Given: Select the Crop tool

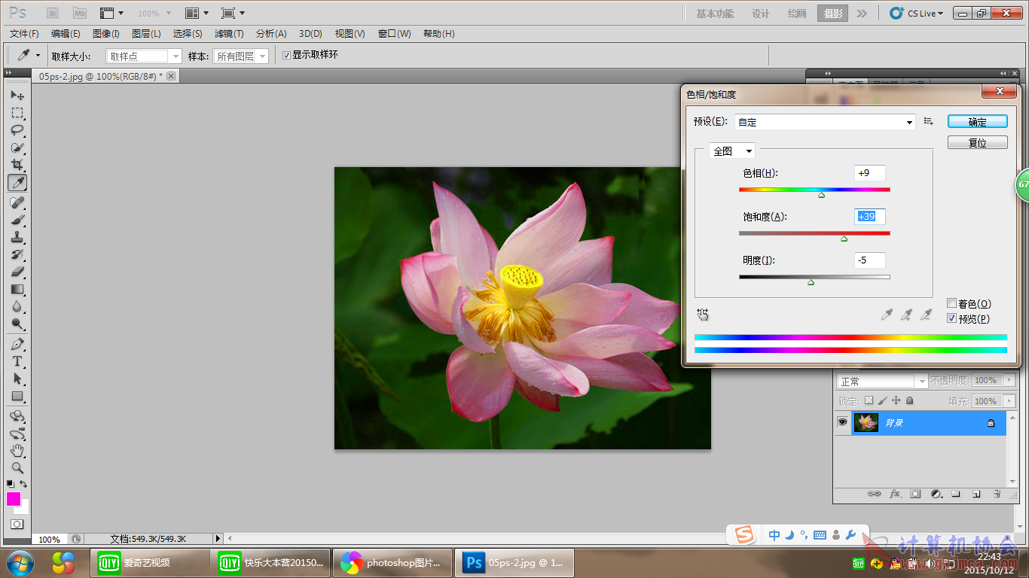Looking at the screenshot, I should (x=17, y=165).
